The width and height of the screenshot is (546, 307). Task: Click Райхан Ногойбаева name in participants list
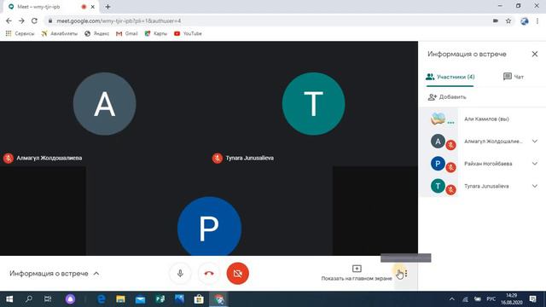488,164
